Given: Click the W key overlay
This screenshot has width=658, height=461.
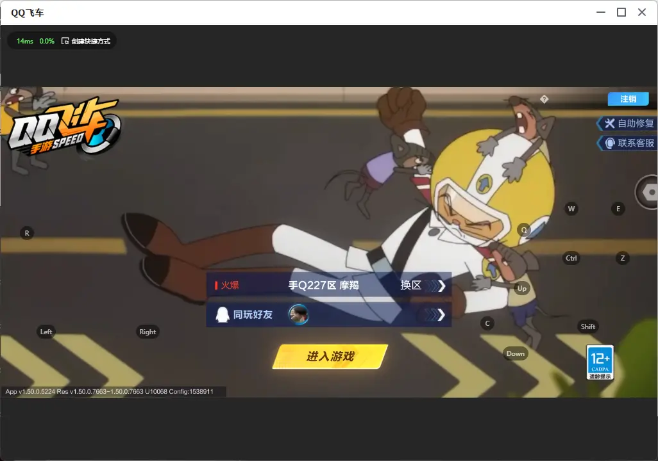Looking at the screenshot, I should 571,209.
